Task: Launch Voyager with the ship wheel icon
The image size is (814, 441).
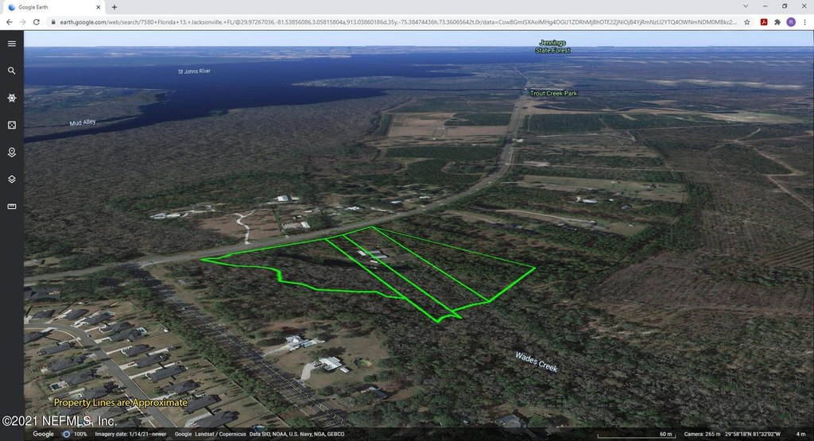Action: (12, 98)
